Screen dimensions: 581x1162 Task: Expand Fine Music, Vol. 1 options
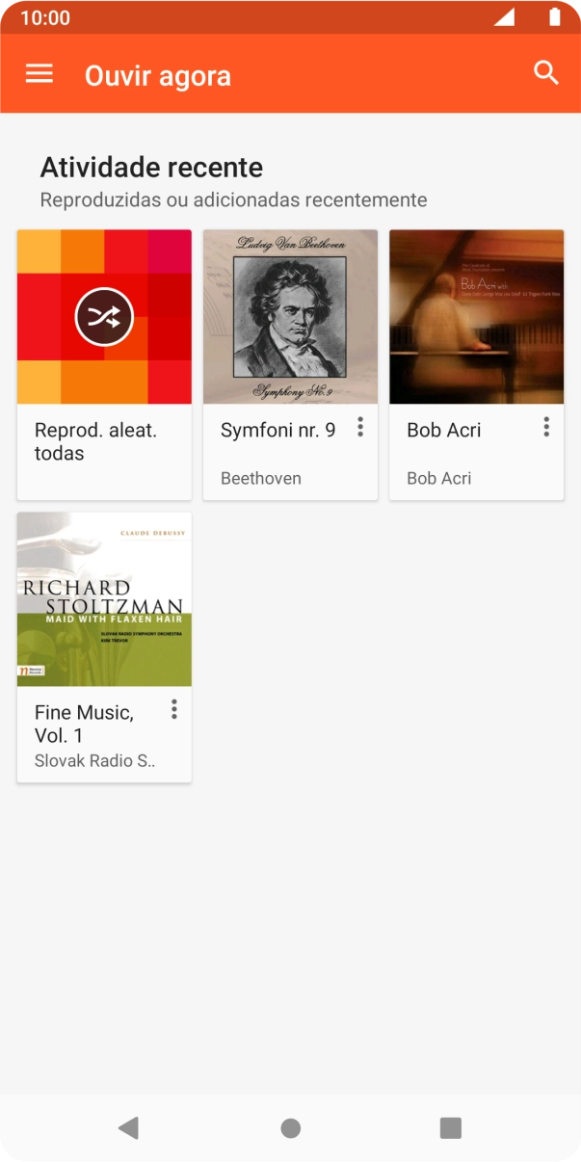pyautogui.click(x=174, y=709)
